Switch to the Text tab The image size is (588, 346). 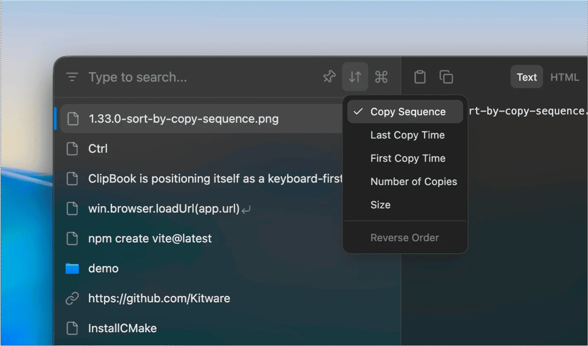point(526,77)
